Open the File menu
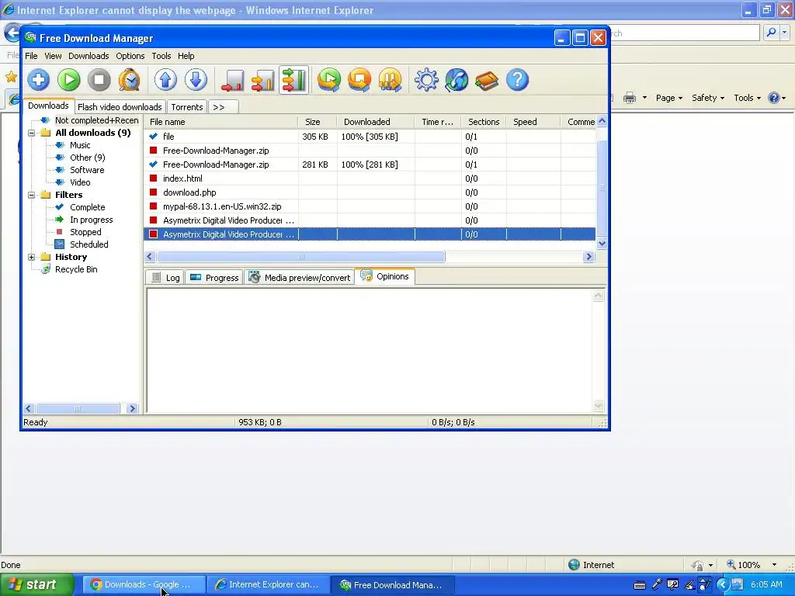Viewport: 795px width, 596px height. 31,56
